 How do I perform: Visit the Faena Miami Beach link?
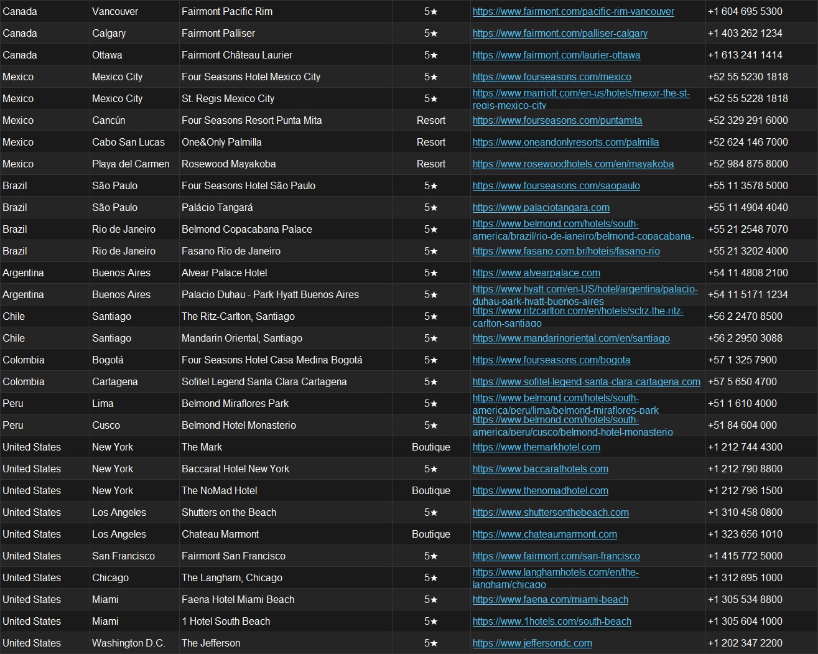551,599
